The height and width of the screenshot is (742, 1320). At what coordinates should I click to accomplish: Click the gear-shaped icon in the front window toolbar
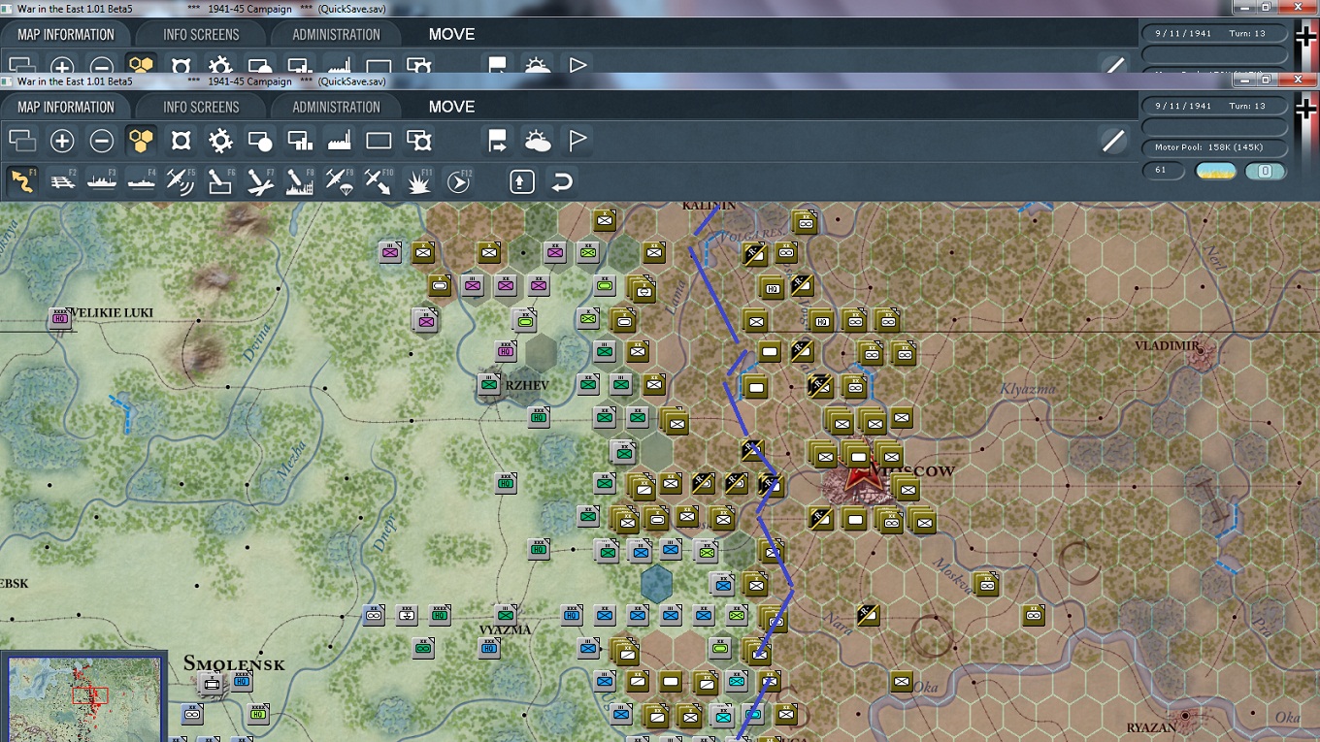pos(220,141)
